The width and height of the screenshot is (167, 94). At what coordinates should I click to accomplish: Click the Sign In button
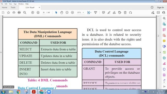coord(160,8)
